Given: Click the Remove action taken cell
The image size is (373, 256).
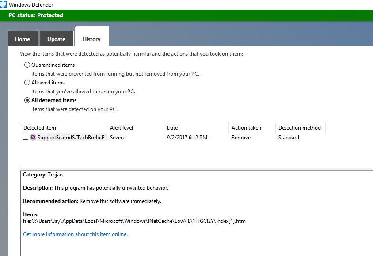Looking at the screenshot, I should [241, 138].
